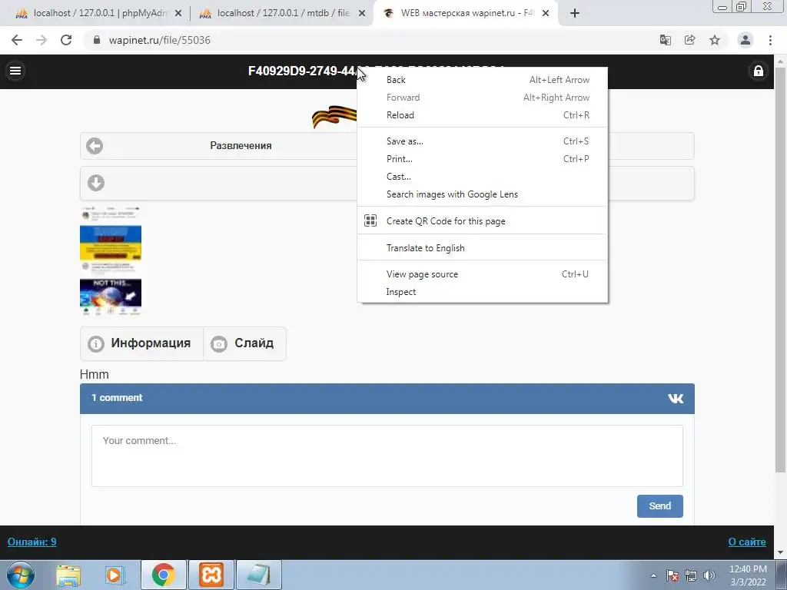787x590 pixels.
Task: Close the mtdb / file tab
Action: 361,13
